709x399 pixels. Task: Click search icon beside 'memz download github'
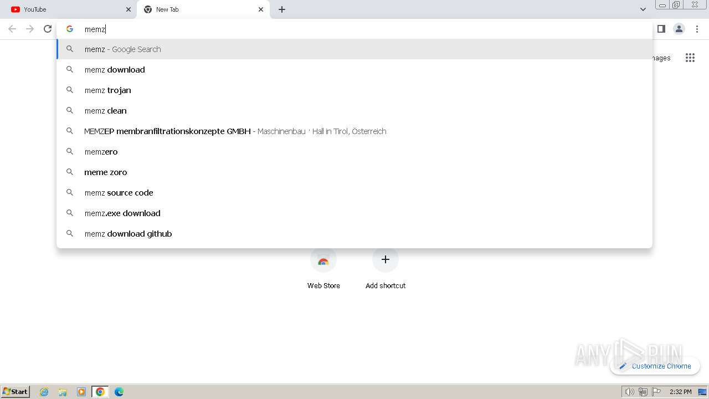(70, 233)
